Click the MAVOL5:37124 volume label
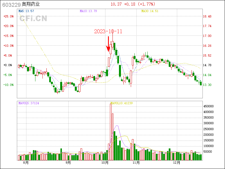The height and width of the screenshot is (169, 225). tap(28, 103)
